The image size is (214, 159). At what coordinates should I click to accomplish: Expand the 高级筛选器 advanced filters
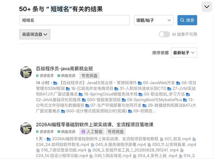[35, 34]
